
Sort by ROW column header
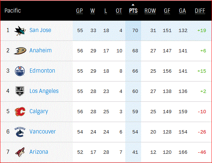point(150,11)
